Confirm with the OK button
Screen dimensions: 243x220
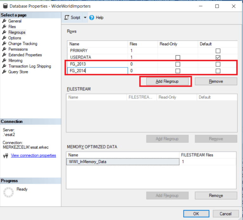(196, 214)
